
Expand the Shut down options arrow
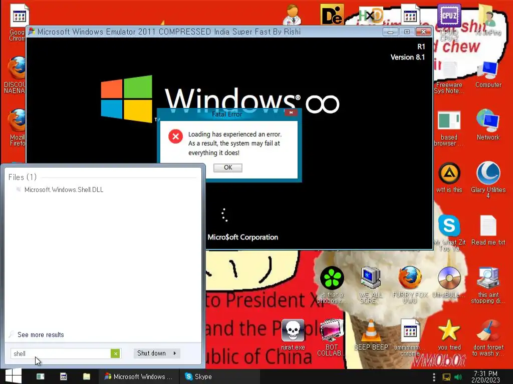(175, 353)
